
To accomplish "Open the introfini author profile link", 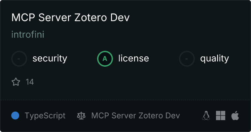I will pos(28,35).
